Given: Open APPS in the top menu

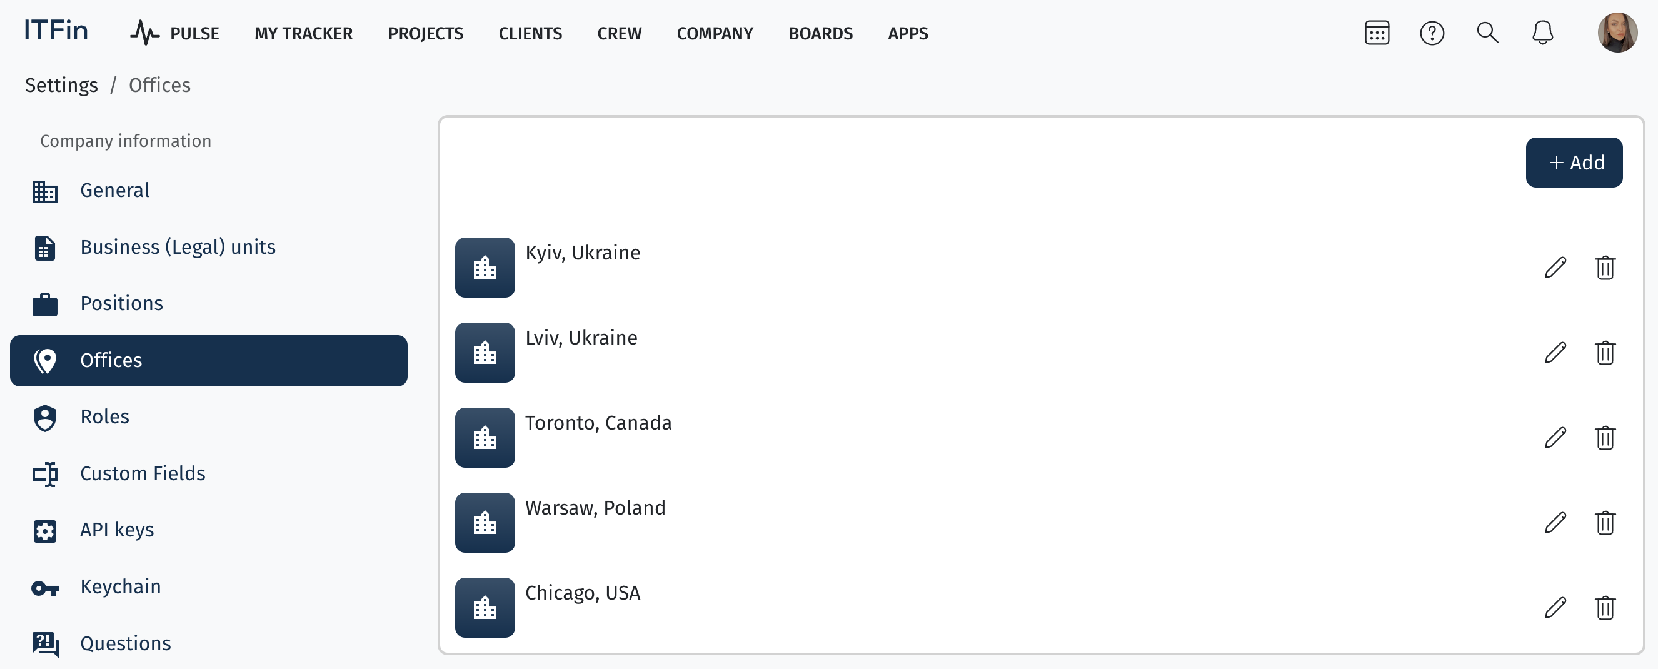Looking at the screenshot, I should 908,34.
